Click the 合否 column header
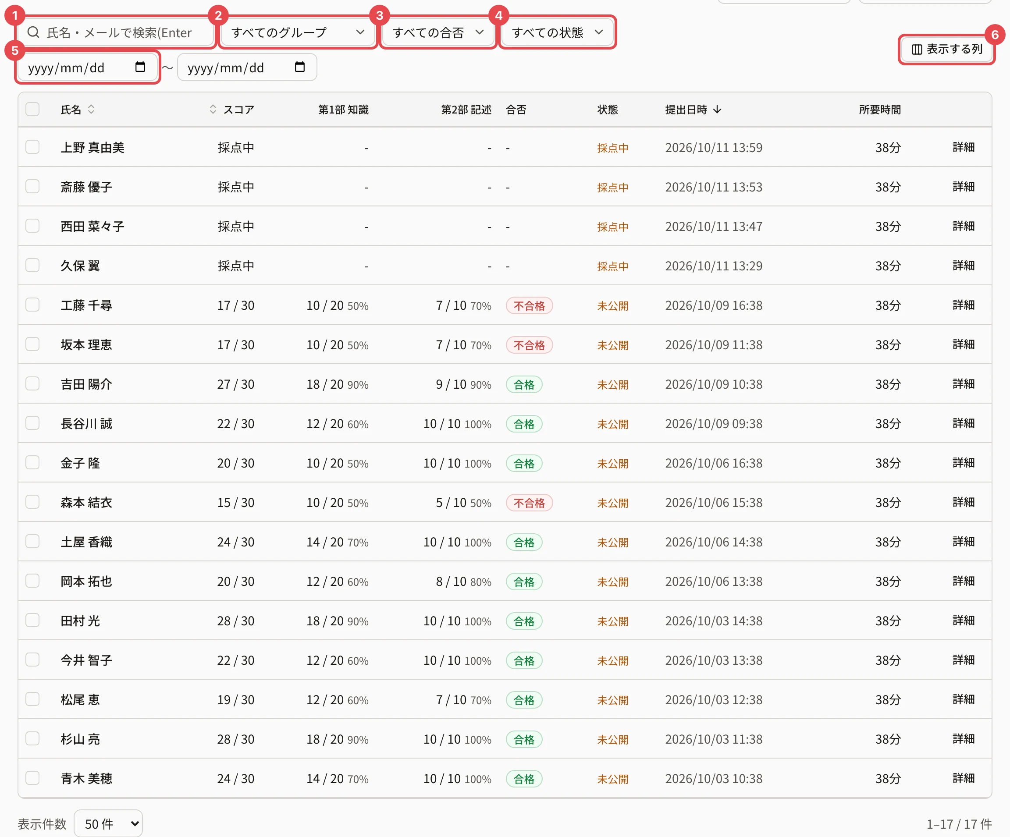This screenshot has height=837, width=1010. click(x=516, y=110)
